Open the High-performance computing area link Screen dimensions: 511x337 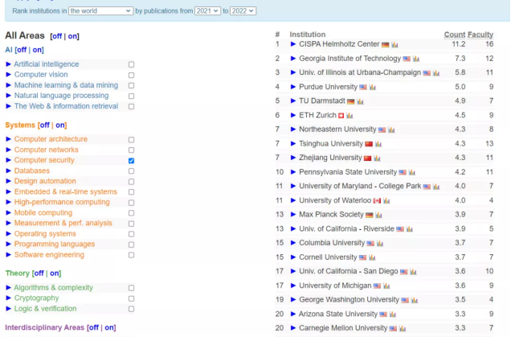[x=62, y=202]
